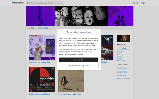
Task: Click the Redeem code link
Action: click(121, 76)
